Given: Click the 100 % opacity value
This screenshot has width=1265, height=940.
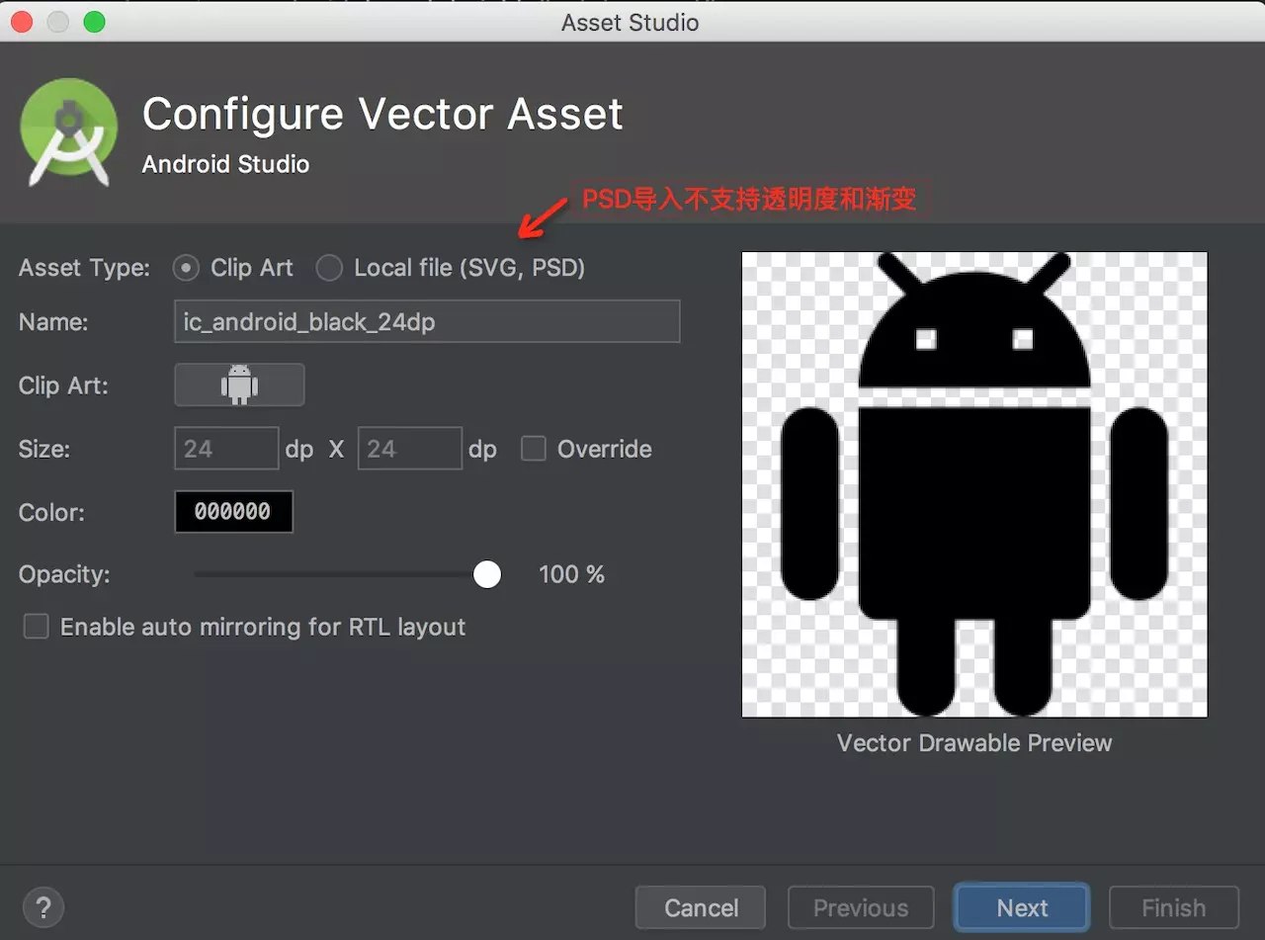Looking at the screenshot, I should tap(571, 574).
